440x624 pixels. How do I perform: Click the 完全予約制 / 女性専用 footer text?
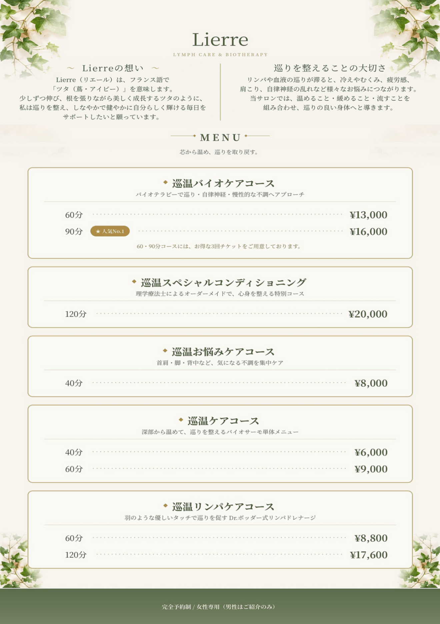click(219, 607)
